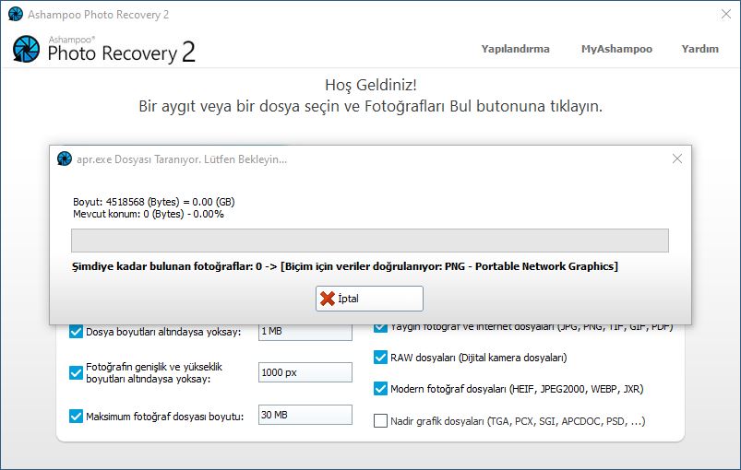Click the 1 MB minimum size field
The image size is (741, 470).
coord(305,332)
